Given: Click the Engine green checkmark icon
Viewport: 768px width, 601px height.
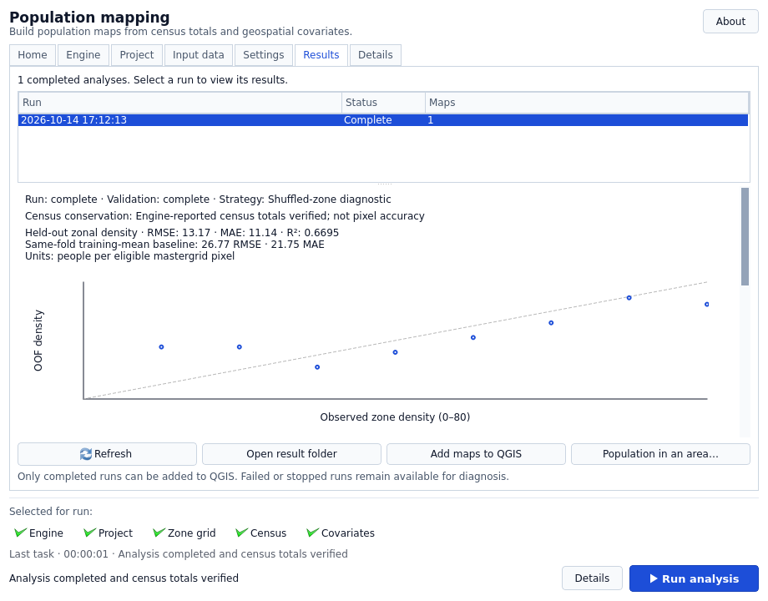Looking at the screenshot, I should click(20, 533).
